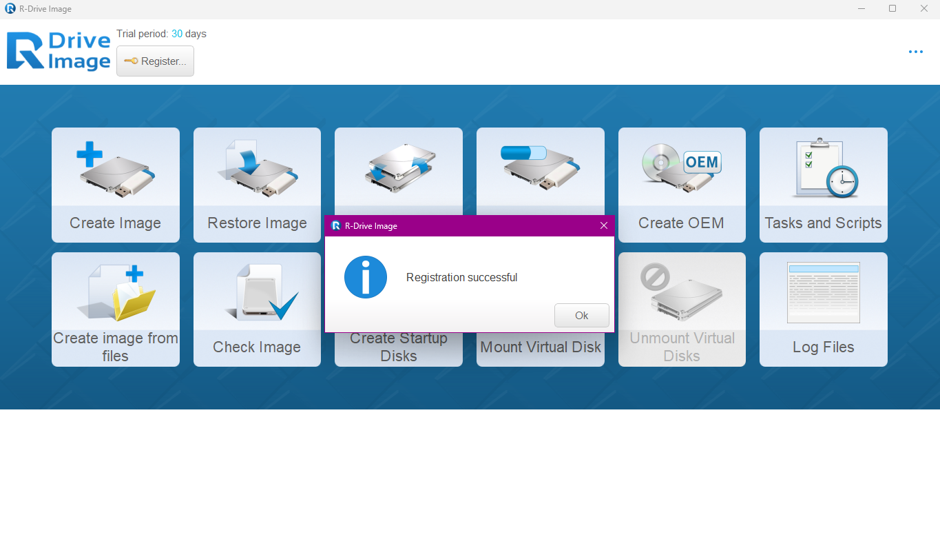Image resolution: width=940 pixels, height=548 pixels.
Task: Select the Restore Image tile
Action: click(257, 185)
